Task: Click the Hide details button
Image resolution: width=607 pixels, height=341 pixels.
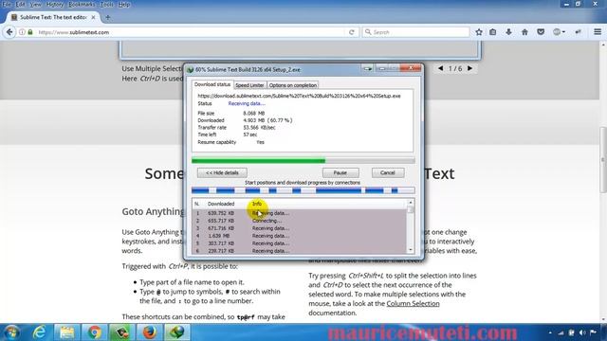Action: (222, 172)
